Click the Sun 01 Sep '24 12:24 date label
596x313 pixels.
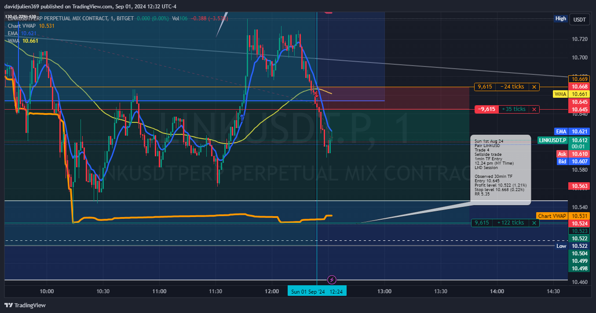[317, 291]
